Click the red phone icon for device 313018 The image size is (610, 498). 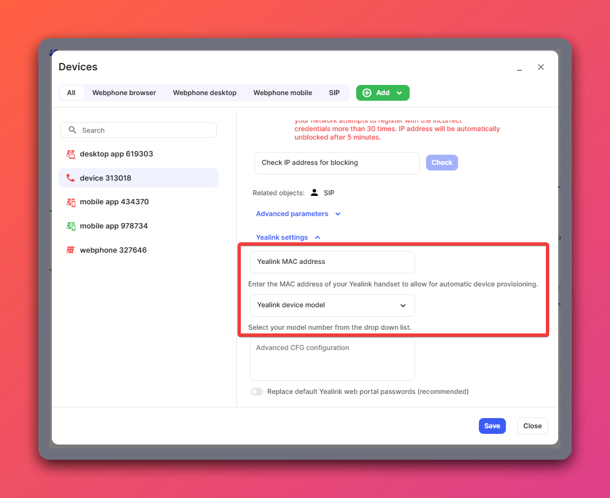(70, 178)
